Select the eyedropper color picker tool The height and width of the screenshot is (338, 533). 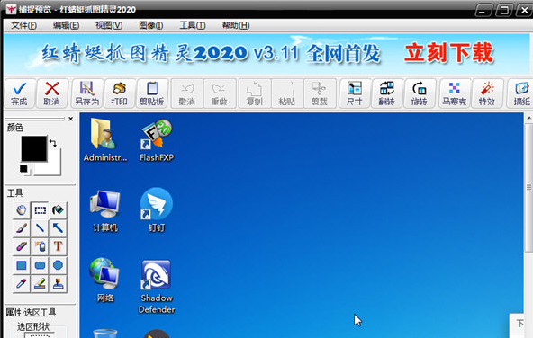coord(22,283)
